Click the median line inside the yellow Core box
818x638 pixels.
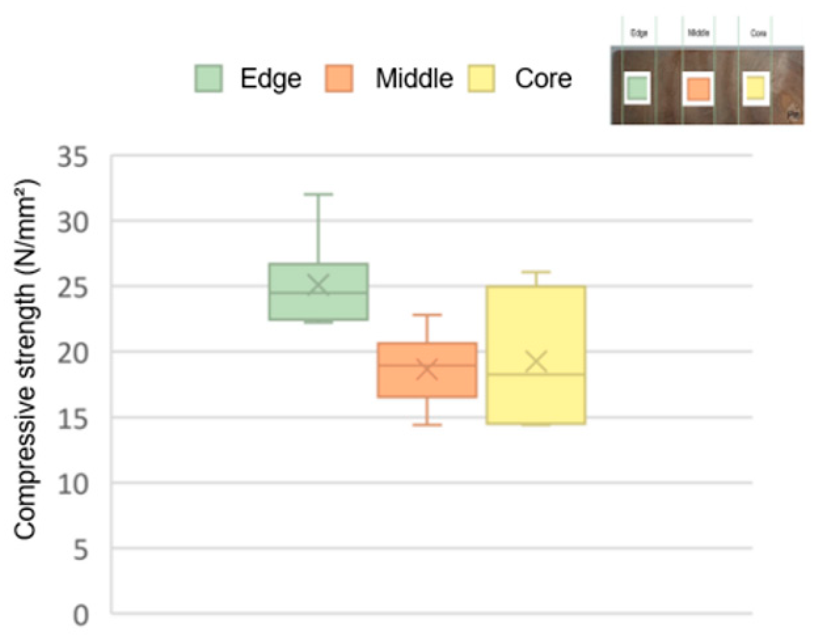pyautogui.click(x=536, y=374)
